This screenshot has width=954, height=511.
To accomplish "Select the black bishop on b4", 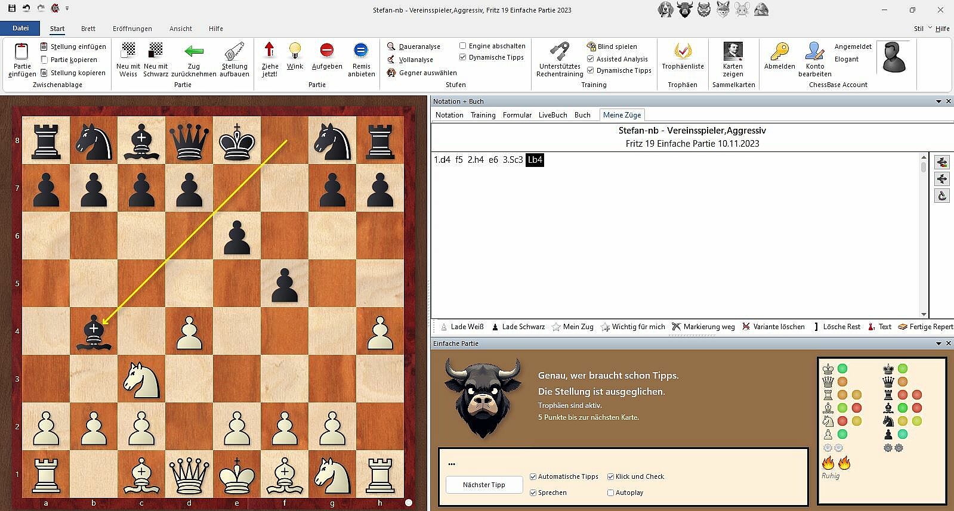I will click(94, 331).
